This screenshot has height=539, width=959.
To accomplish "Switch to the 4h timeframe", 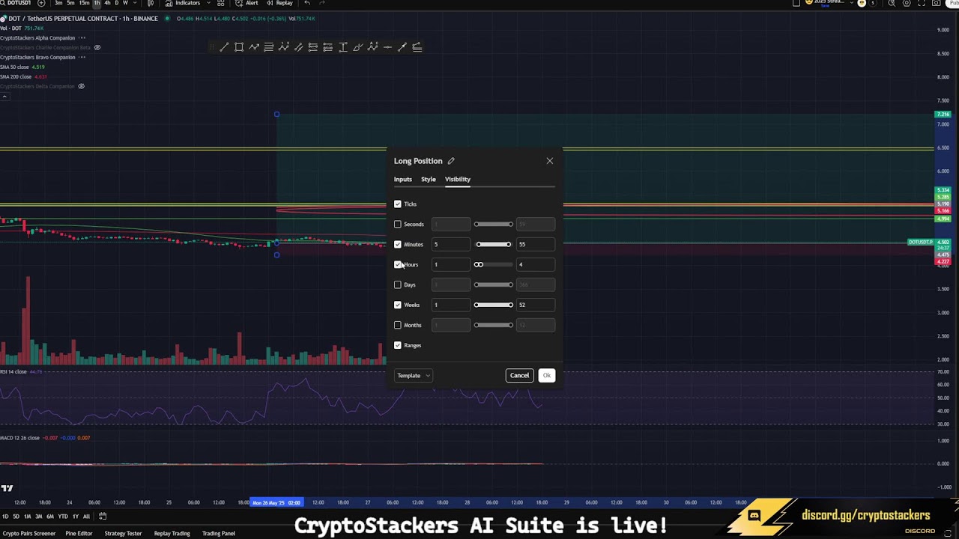I will tap(107, 3).
